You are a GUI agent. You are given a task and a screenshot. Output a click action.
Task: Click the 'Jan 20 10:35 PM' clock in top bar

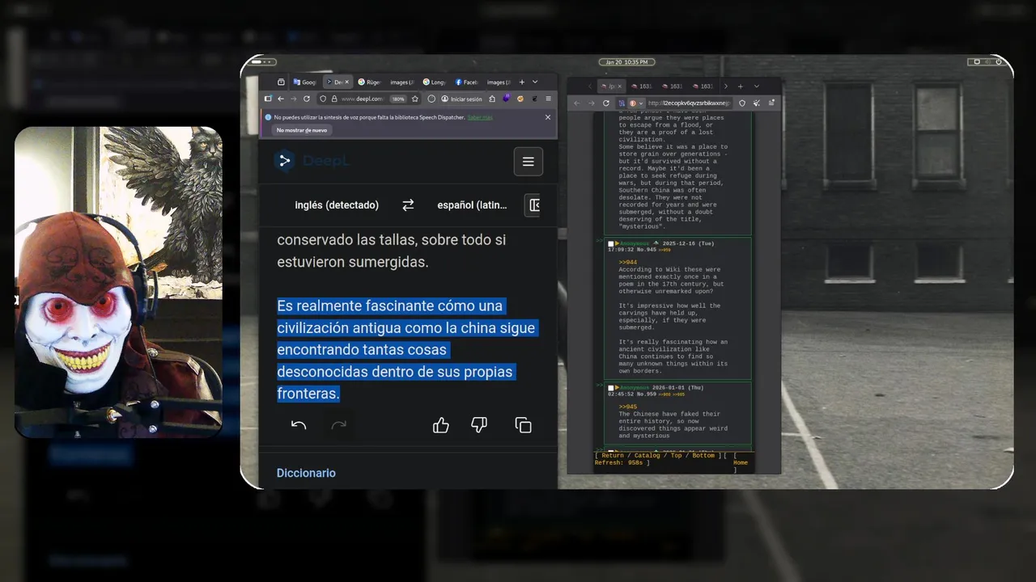(628, 62)
